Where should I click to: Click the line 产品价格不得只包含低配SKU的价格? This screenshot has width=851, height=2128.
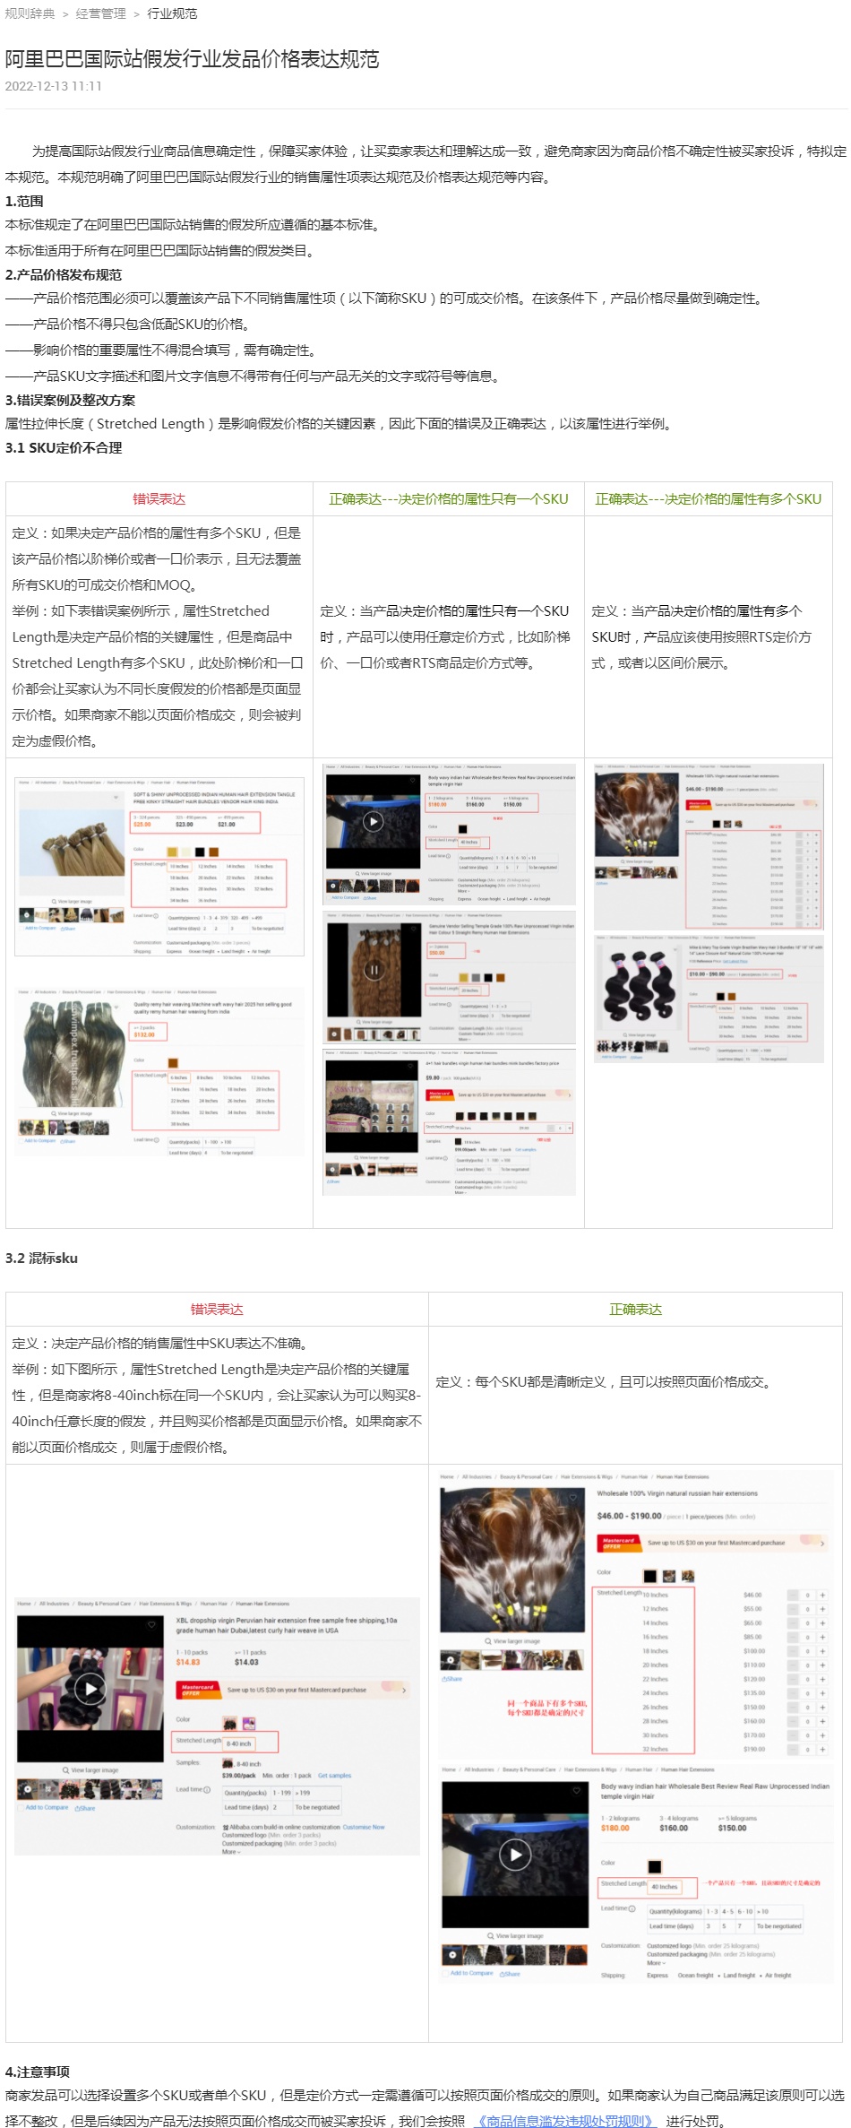point(129,324)
